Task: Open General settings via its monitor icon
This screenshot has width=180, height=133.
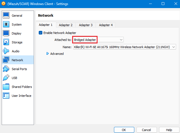Action: tap(6, 16)
